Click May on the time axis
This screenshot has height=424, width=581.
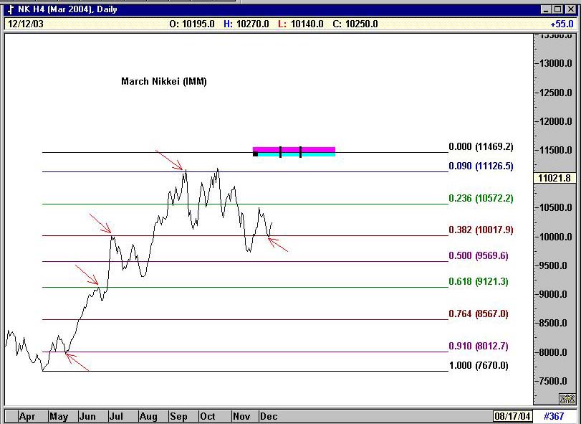coord(59,416)
